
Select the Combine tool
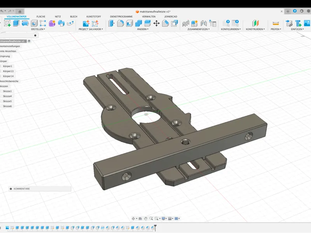pos(138,23)
